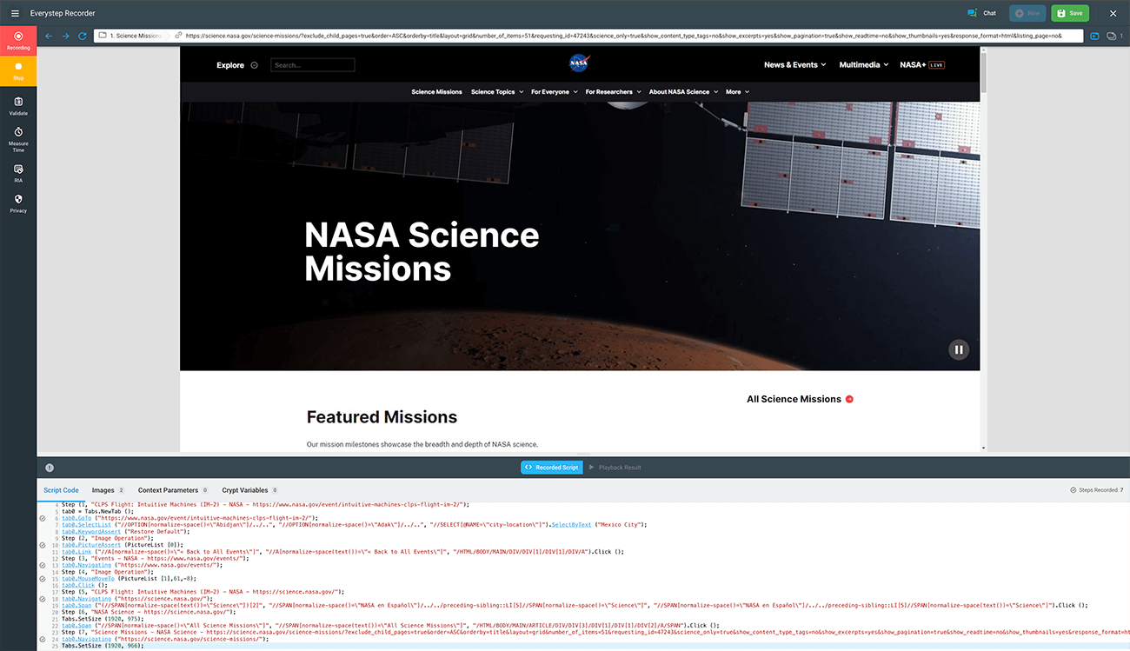Open the Chat panel
Image resolution: width=1130 pixels, height=651 pixels.
click(x=982, y=13)
